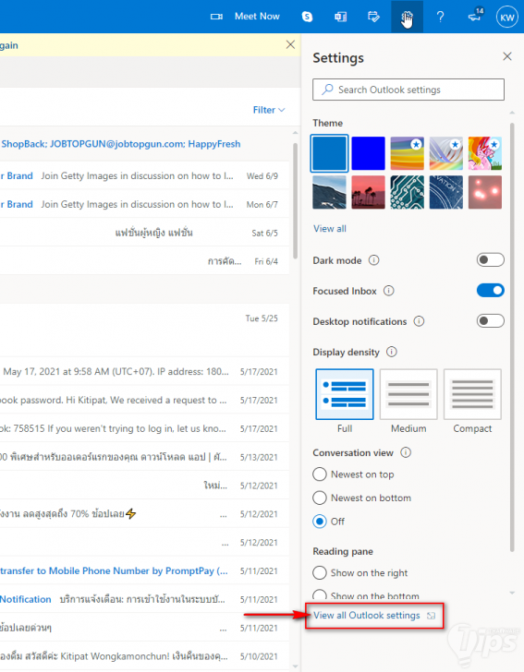Image resolution: width=524 pixels, height=672 pixels.
Task: Open the announcements megaphone icon with badge 14
Action: [x=475, y=16]
